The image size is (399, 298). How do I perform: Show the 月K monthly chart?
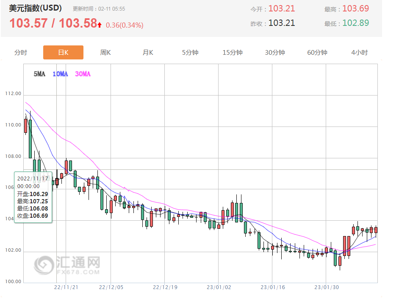[148, 53]
